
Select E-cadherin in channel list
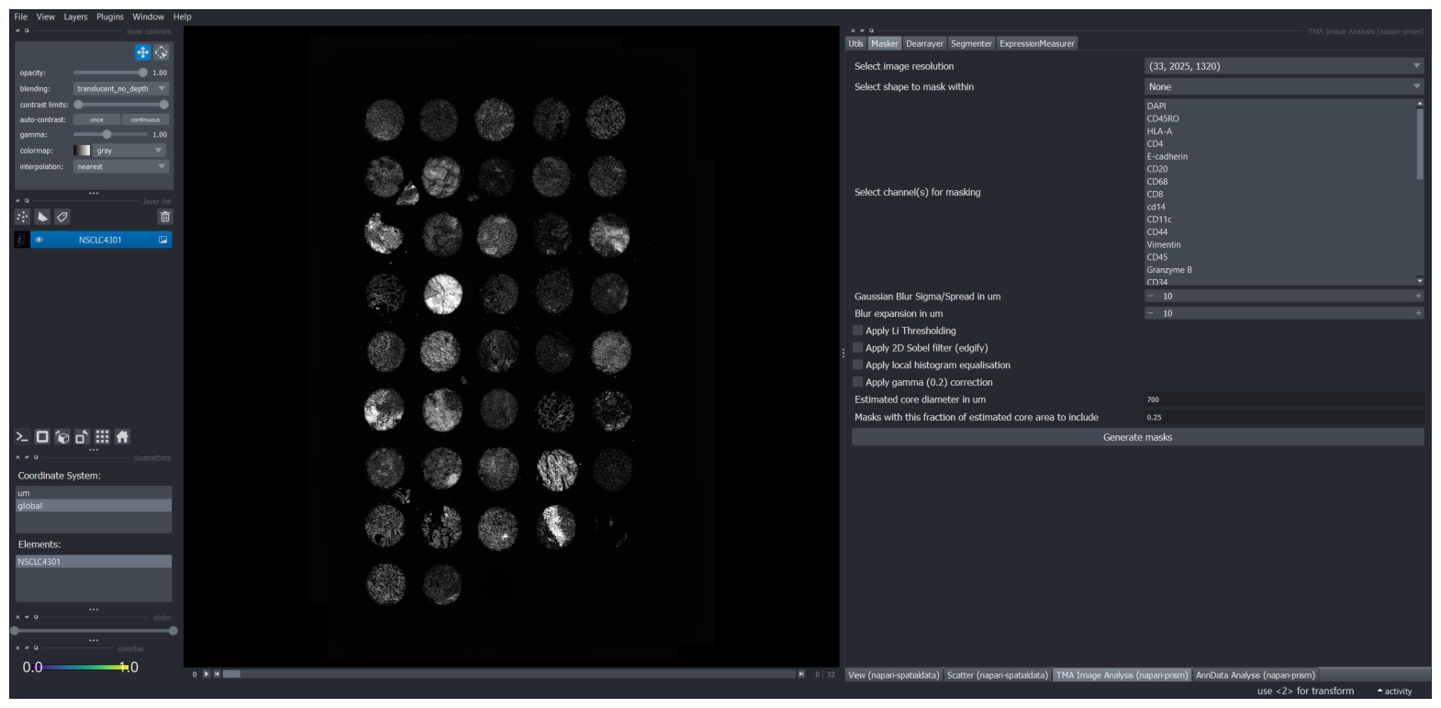(1167, 156)
